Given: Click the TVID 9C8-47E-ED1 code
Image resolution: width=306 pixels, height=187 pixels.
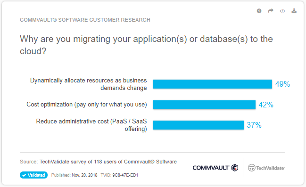Looking at the screenshot, I should (119, 175).
